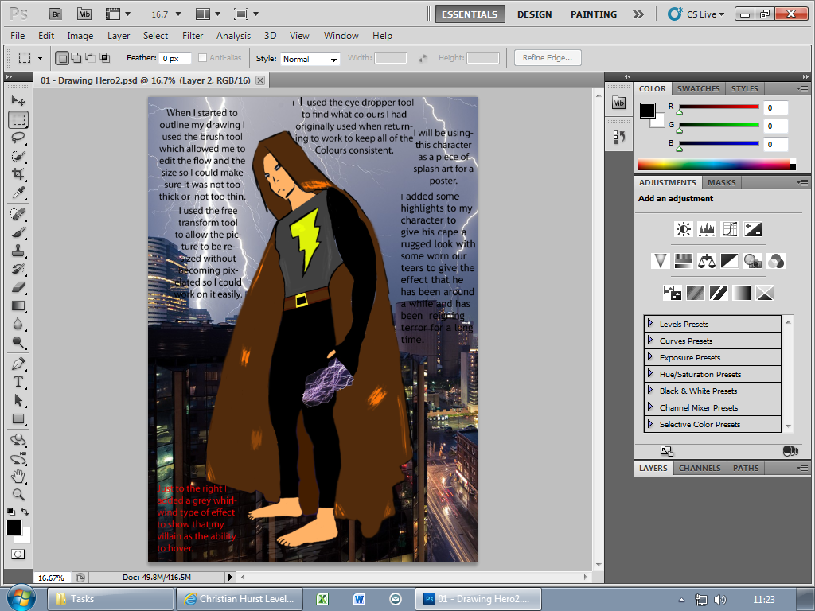The height and width of the screenshot is (611, 815).
Task: Enable Subtract from selection mode
Action: [90, 57]
